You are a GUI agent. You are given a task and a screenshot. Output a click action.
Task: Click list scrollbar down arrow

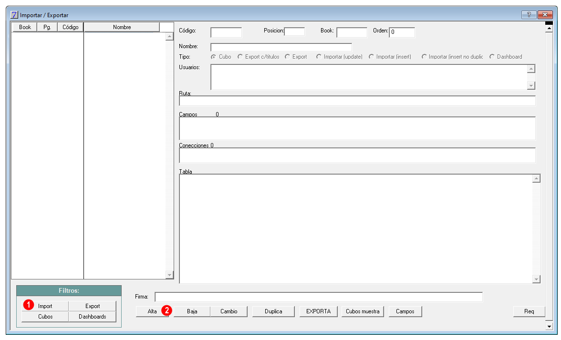click(170, 275)
